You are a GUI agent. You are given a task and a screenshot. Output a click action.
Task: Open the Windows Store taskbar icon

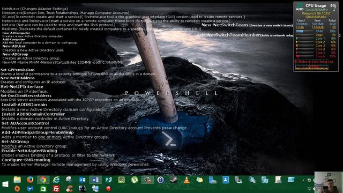tap(43, 189)
